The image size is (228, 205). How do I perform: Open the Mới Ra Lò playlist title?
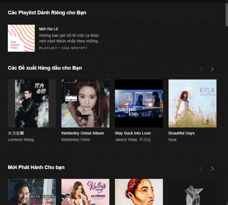48,29
